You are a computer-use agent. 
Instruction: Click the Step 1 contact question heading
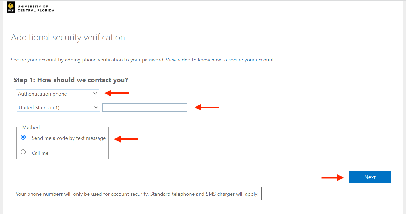point(71,80)
